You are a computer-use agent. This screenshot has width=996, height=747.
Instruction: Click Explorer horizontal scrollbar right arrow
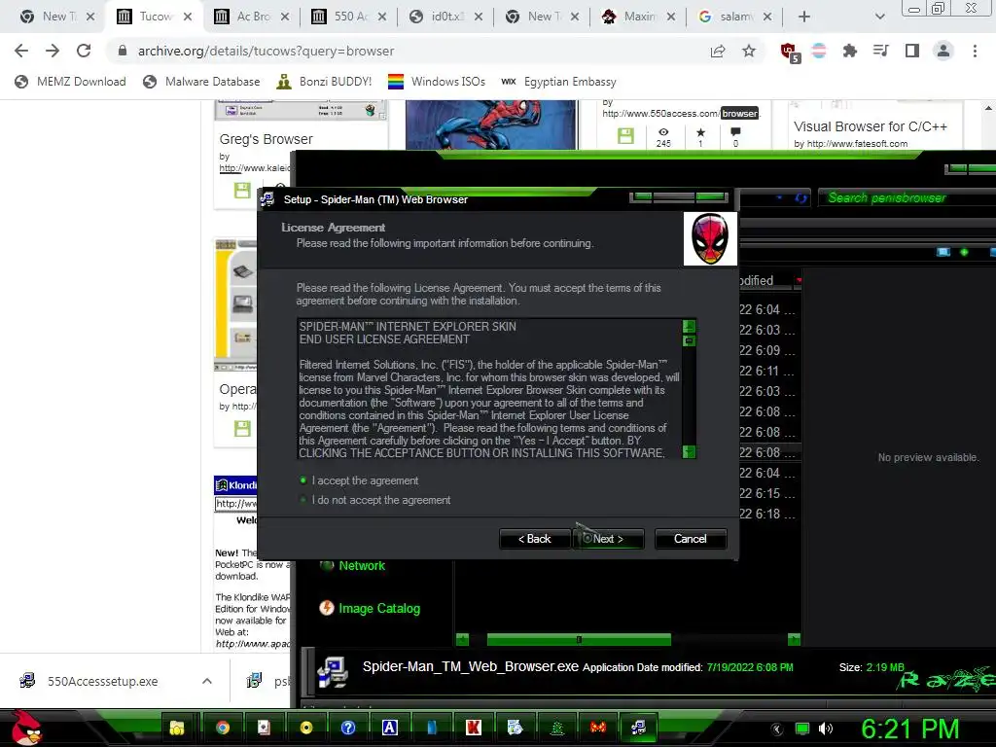(x=794, y=639)
